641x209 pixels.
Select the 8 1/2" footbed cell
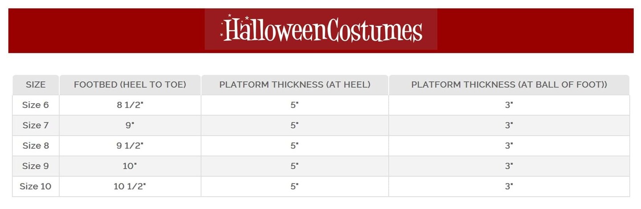tap(130, 105)
